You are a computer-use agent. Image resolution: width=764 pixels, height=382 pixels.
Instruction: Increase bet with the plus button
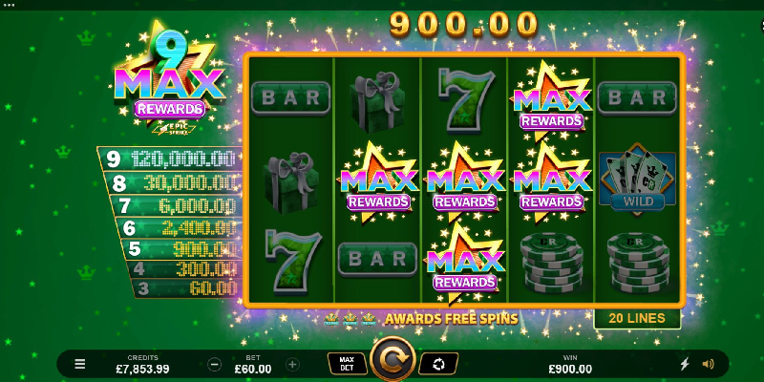click(x=292, y=364)
